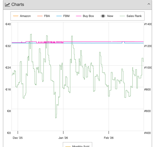Toggle the Amazon series in the legend
This screenshot has width=155, height=147.
(x=22, y=16)
